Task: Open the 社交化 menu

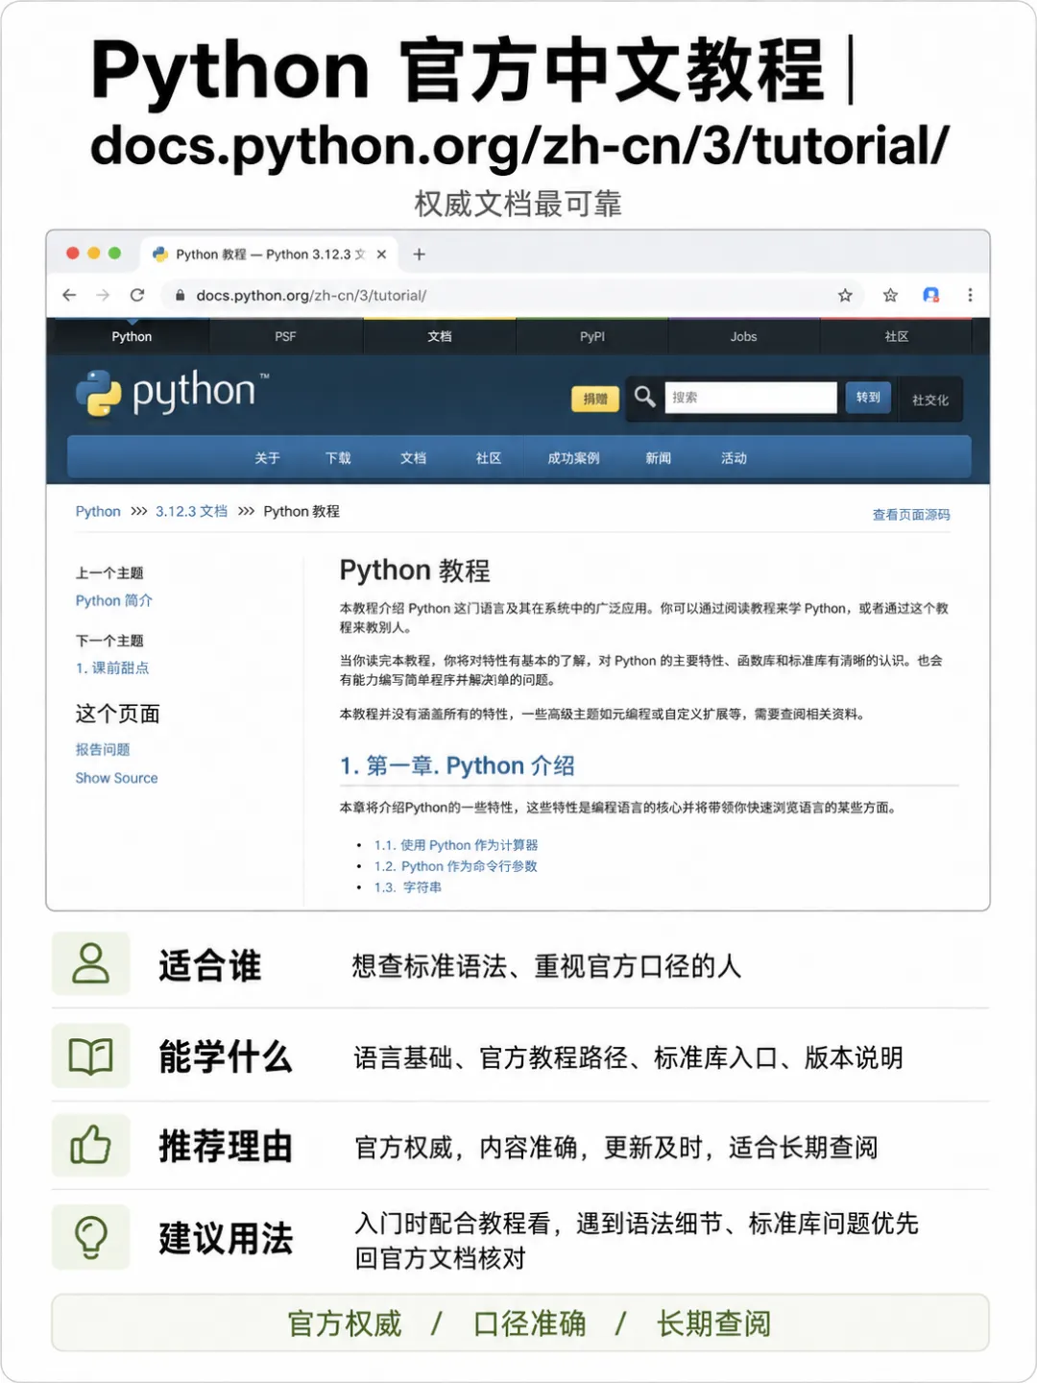Action: 929,400
